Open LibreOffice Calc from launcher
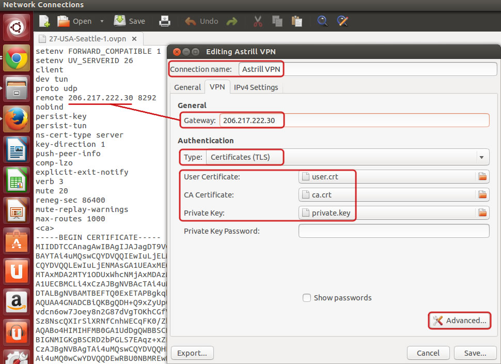501x364 pixels. click(17, 180)
